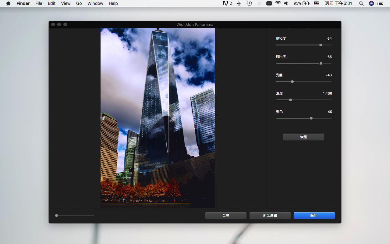
Task: Click the 全屏 fullscreen button
Action: (226, 215)
